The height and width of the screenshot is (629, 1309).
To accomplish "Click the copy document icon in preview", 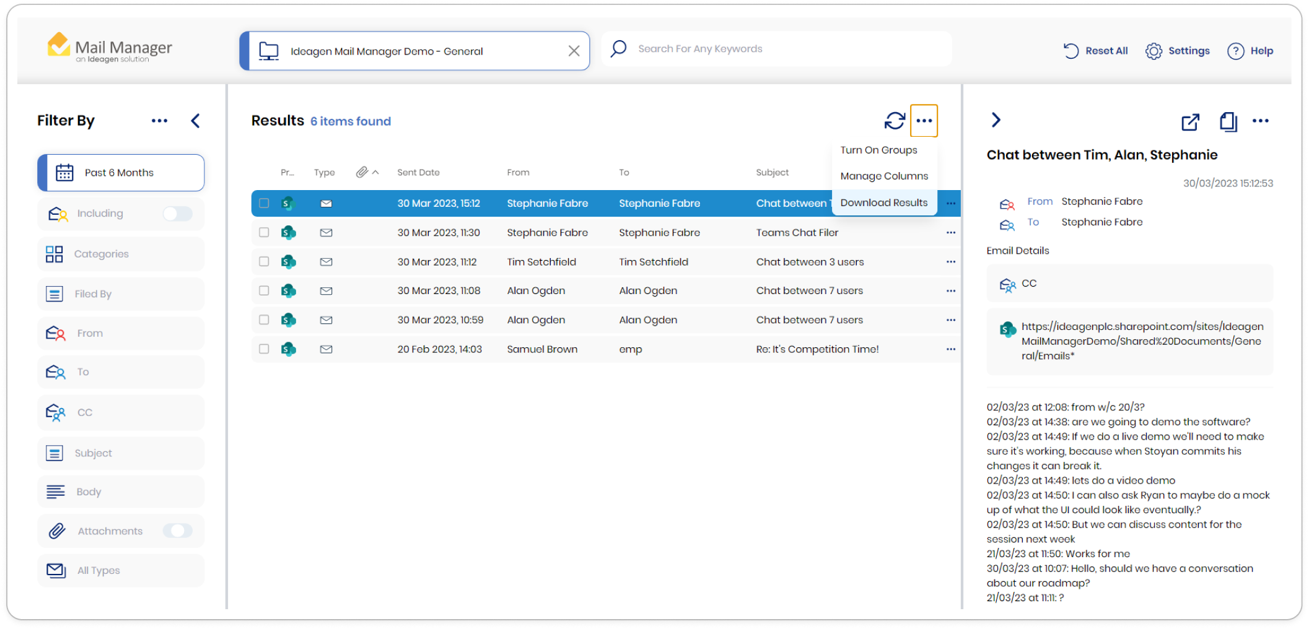I will tap(1228, 122).
